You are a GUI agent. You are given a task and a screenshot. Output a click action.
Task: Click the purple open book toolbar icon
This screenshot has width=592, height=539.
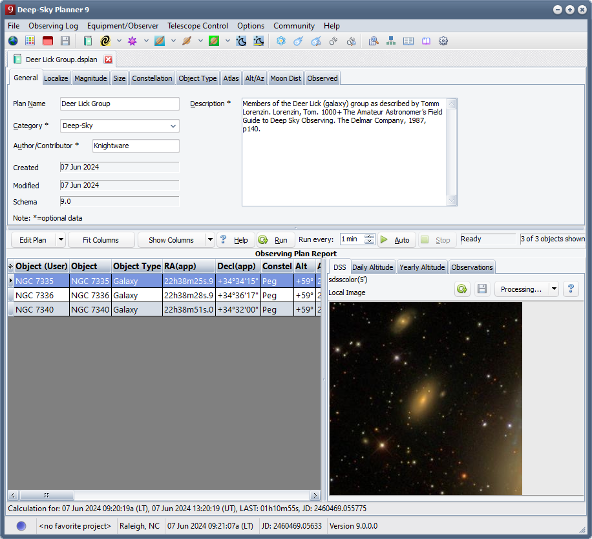426,41
